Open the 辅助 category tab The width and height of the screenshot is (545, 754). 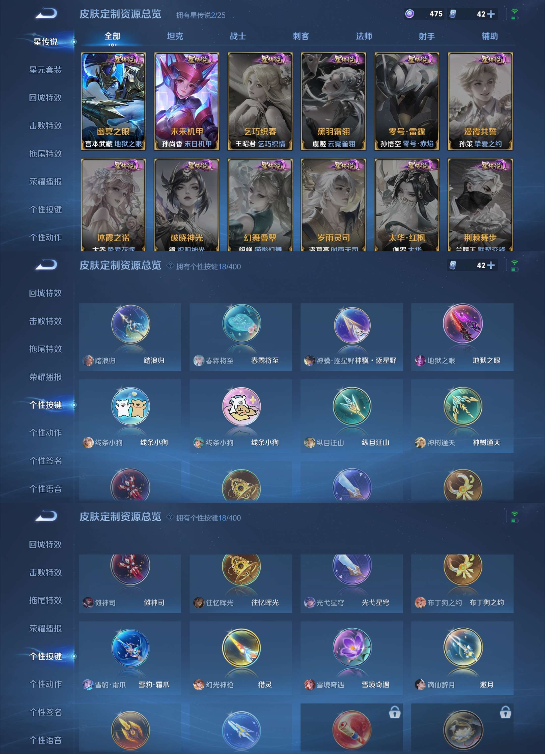click(x=490, y=36)
